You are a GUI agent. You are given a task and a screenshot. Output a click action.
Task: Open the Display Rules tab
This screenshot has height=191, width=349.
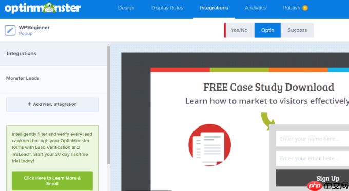coord(167,8)
